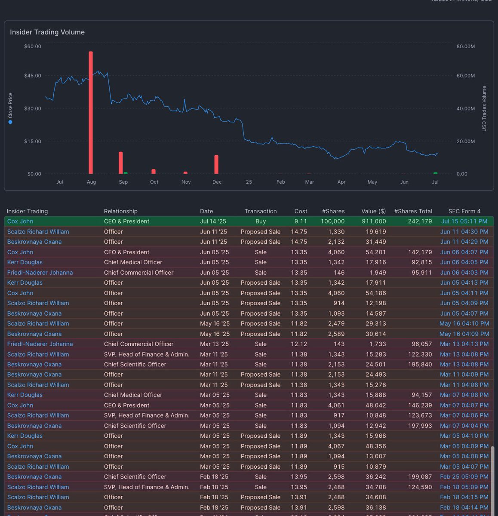Screen dimensions: 498x516
Task: Click the 242,179 total shares cell
Action: (x=420, y=221)
